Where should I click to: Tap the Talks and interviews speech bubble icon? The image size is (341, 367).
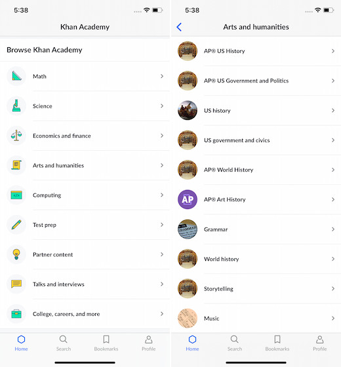click(16, 284)
